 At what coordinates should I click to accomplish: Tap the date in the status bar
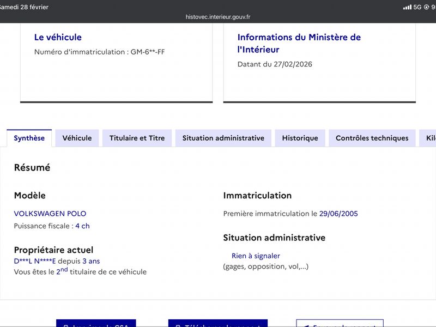click(x=24, y=7)
